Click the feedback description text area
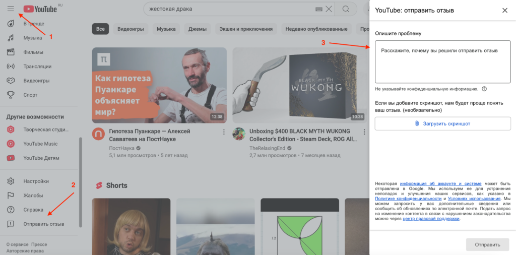 pos(442,62)
